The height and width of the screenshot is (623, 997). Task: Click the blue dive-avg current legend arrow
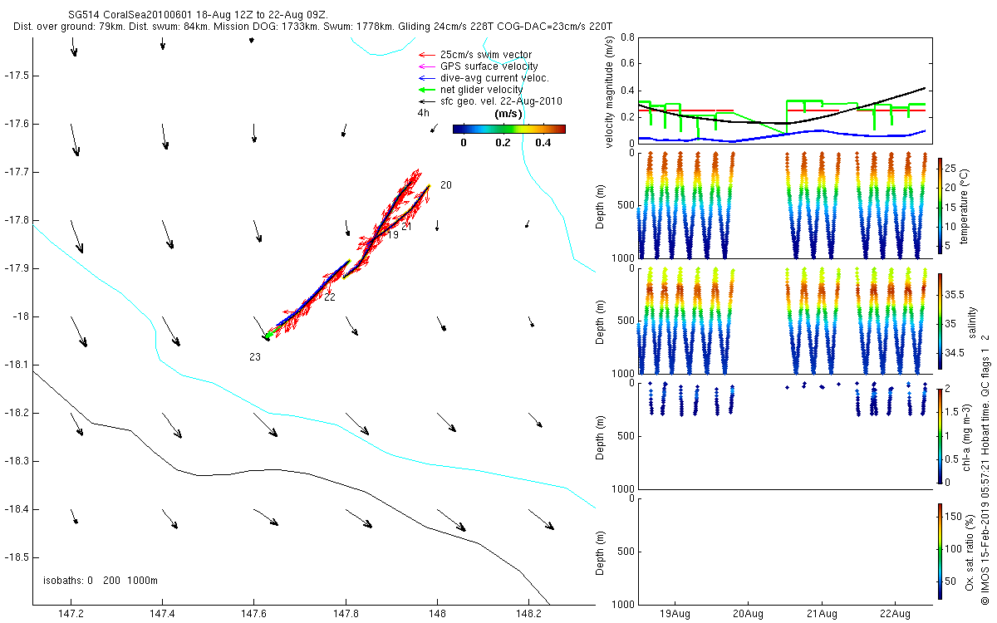[x=427, y=77]
